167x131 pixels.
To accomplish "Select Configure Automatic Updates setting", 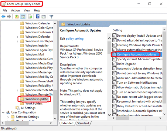I will tap(137, 55).
